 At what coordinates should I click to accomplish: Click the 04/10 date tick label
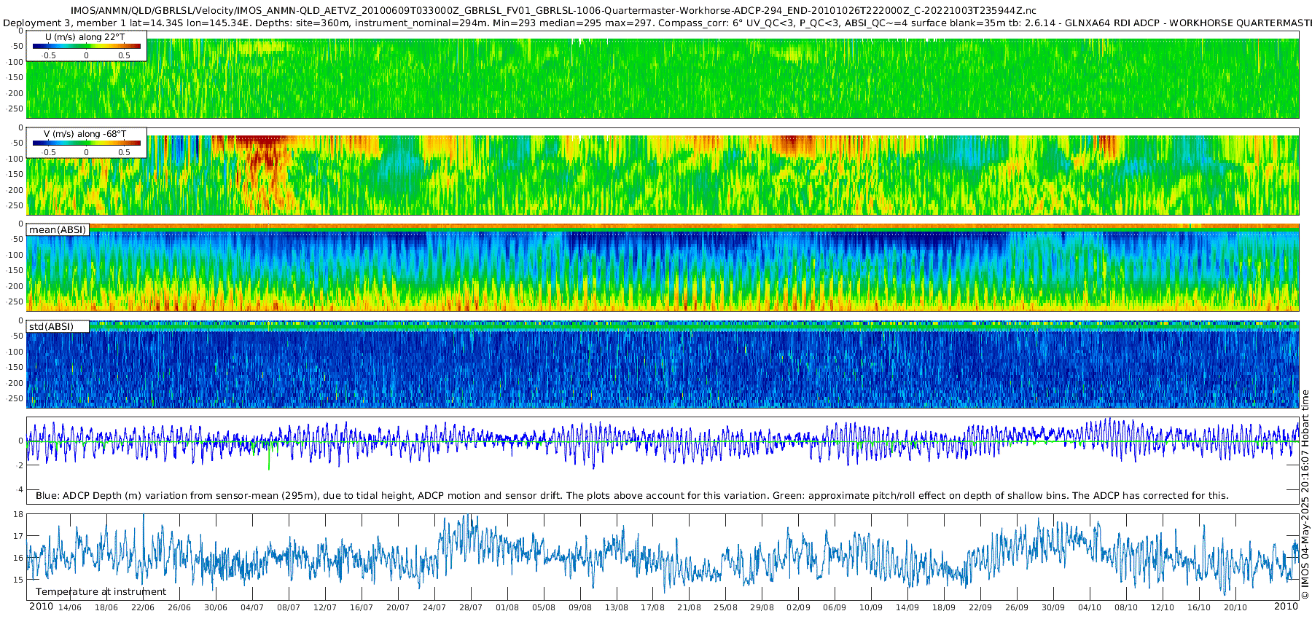(1090, 607)
